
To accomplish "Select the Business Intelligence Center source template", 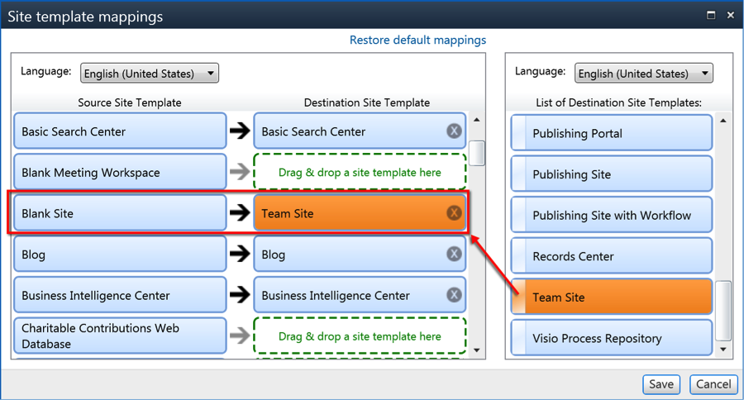I will click(120, 295).
